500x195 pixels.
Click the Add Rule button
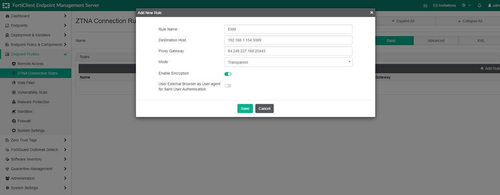(490, 68)
